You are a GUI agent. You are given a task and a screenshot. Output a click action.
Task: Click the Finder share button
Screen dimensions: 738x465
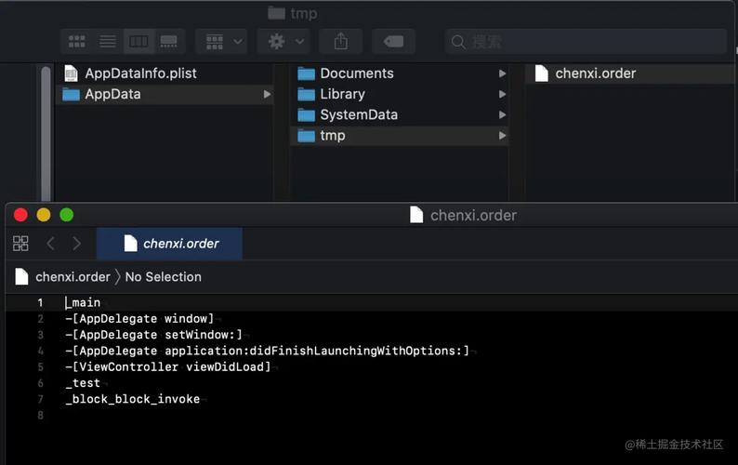pyautogui.click(x=341, y=42)
